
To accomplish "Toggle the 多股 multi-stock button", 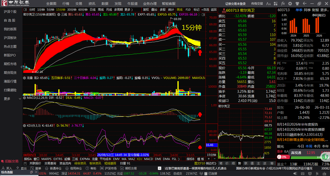I will 163,10.
